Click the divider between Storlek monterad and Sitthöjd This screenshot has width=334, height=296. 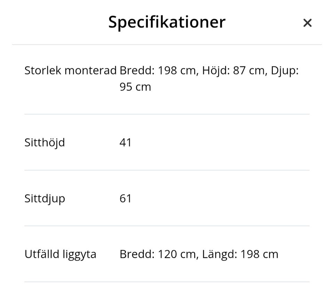(x=167, y=114)
